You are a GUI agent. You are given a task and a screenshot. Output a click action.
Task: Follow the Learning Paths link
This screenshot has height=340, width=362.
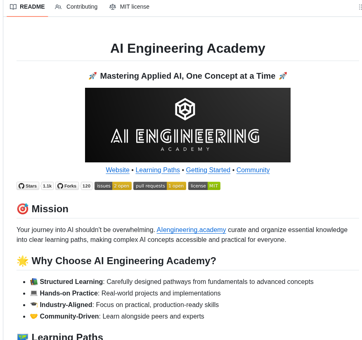157,170
